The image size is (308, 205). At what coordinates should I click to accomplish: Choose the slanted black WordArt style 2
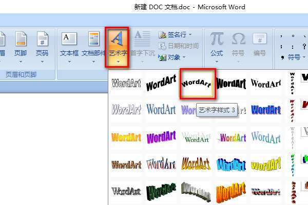coord(161,84)
